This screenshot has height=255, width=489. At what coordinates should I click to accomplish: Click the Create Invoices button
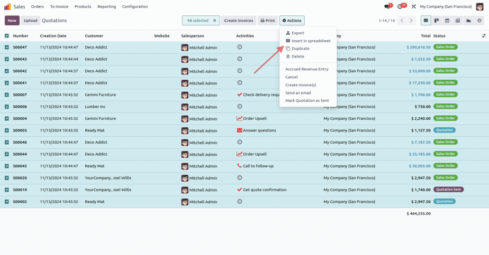(238, 21)
